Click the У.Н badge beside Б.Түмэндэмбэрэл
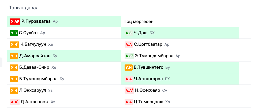 coord(14,79)
